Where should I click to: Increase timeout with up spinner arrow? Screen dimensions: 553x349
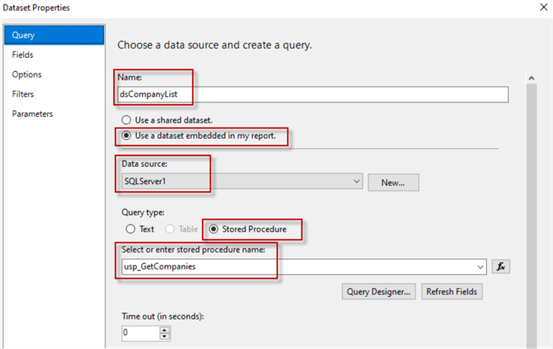[x=165, y=329]
